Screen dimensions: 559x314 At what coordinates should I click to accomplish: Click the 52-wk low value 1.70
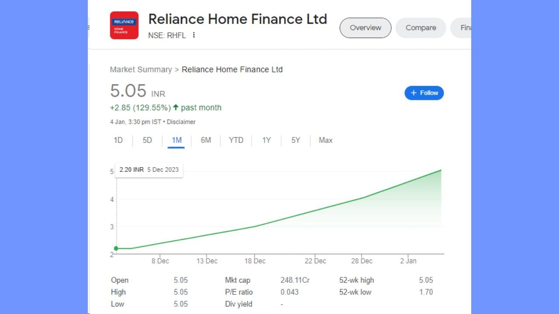426,292
